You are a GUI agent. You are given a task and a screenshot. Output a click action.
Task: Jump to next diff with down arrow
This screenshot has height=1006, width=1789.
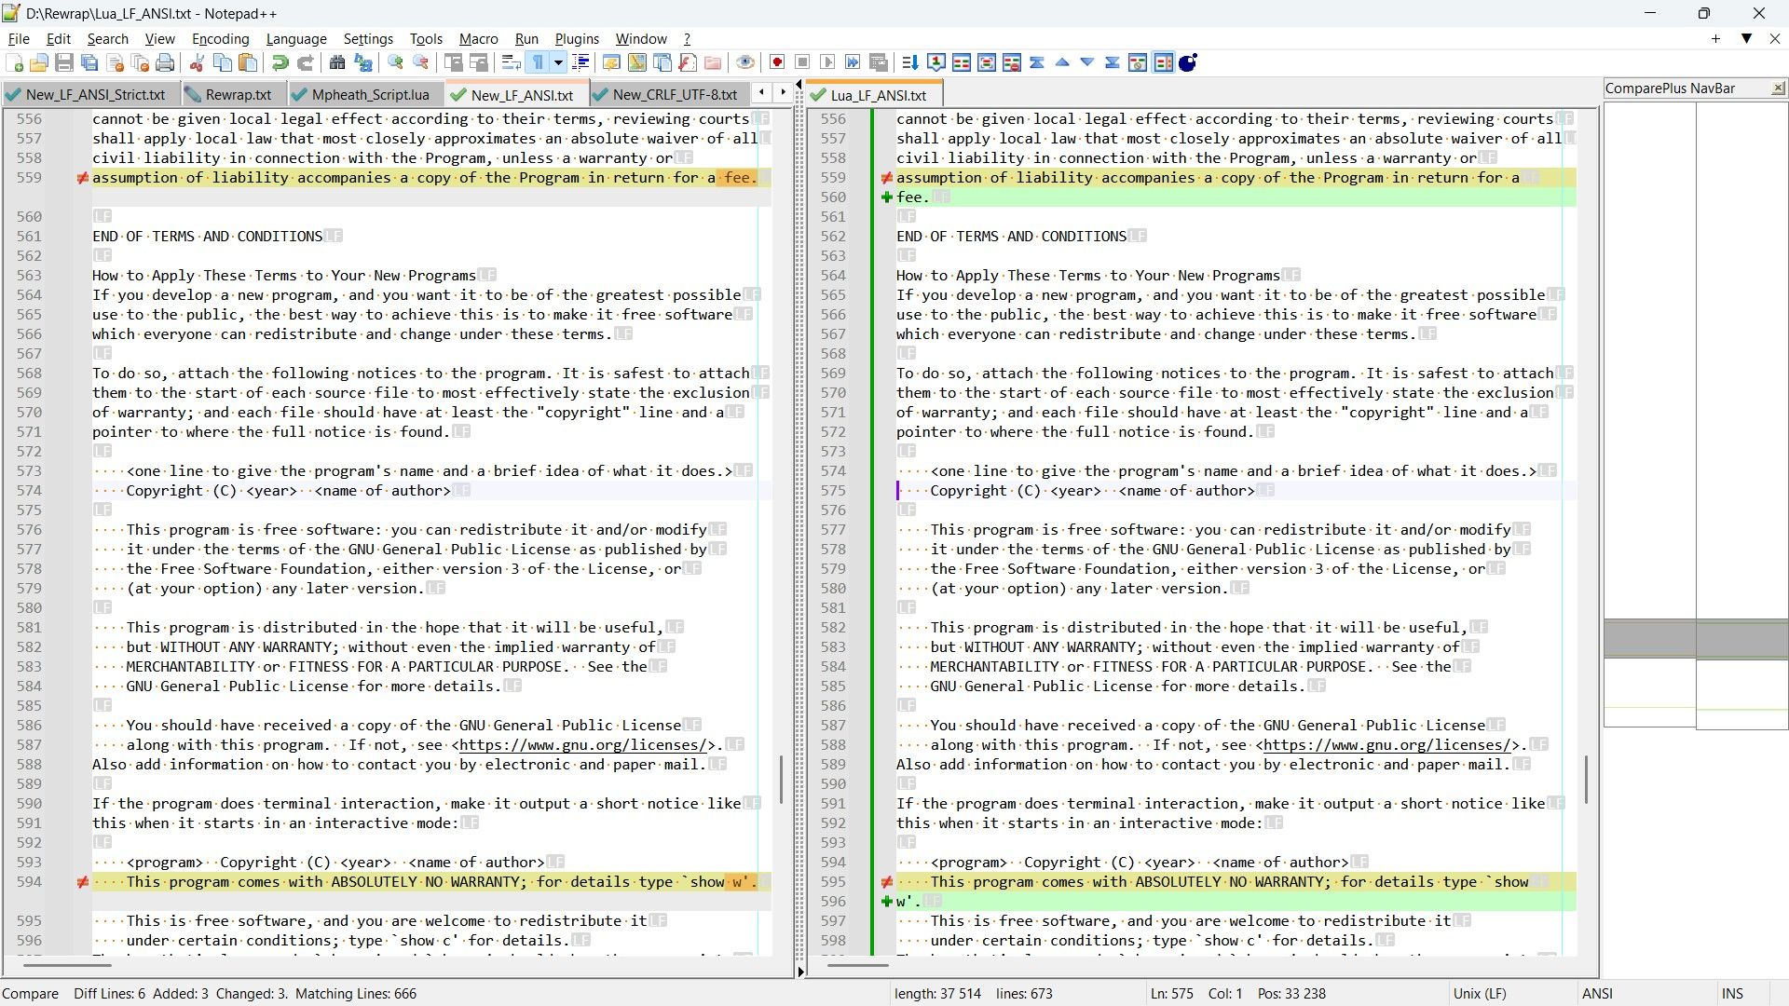tap(1087, 62)
